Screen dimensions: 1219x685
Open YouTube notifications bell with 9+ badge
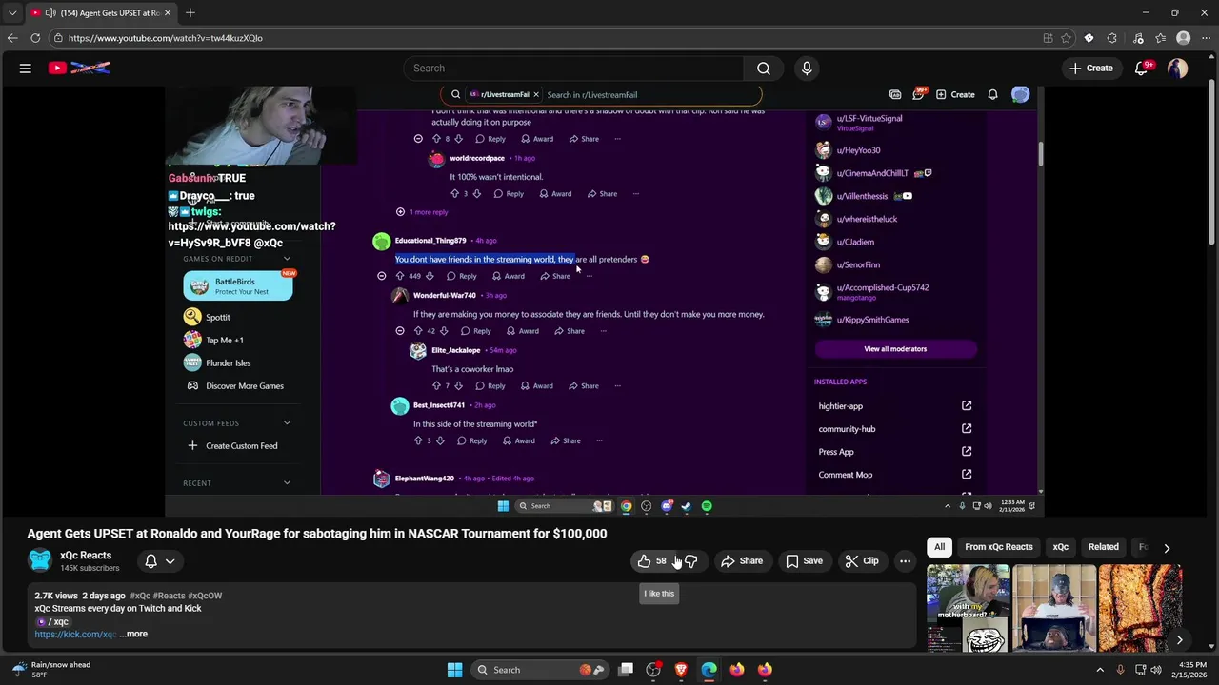point(1142,68)
